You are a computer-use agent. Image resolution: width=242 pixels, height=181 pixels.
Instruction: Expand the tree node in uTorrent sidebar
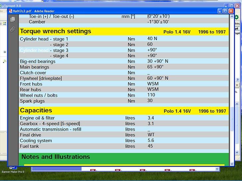pos(5,52)
